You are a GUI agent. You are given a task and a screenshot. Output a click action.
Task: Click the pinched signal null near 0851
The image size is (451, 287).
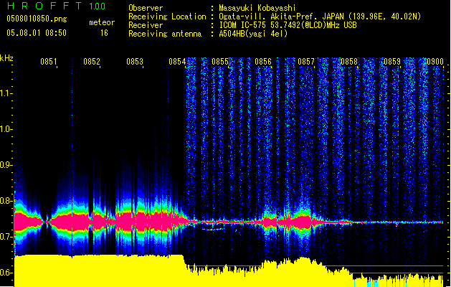(x=47, y=222)
